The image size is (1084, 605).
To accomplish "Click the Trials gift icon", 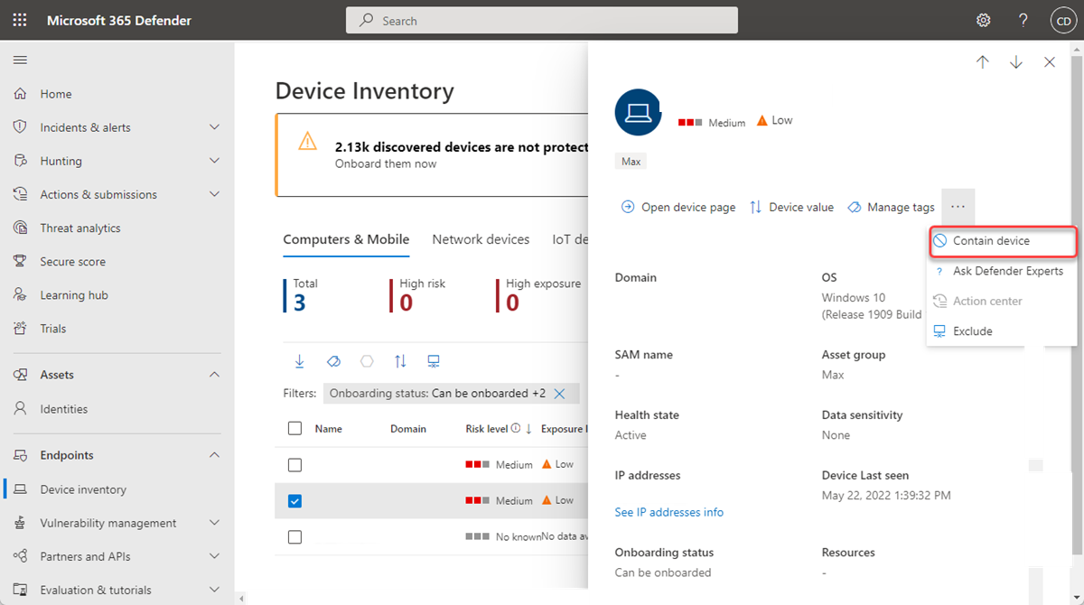I will click(x=20, y=328).
